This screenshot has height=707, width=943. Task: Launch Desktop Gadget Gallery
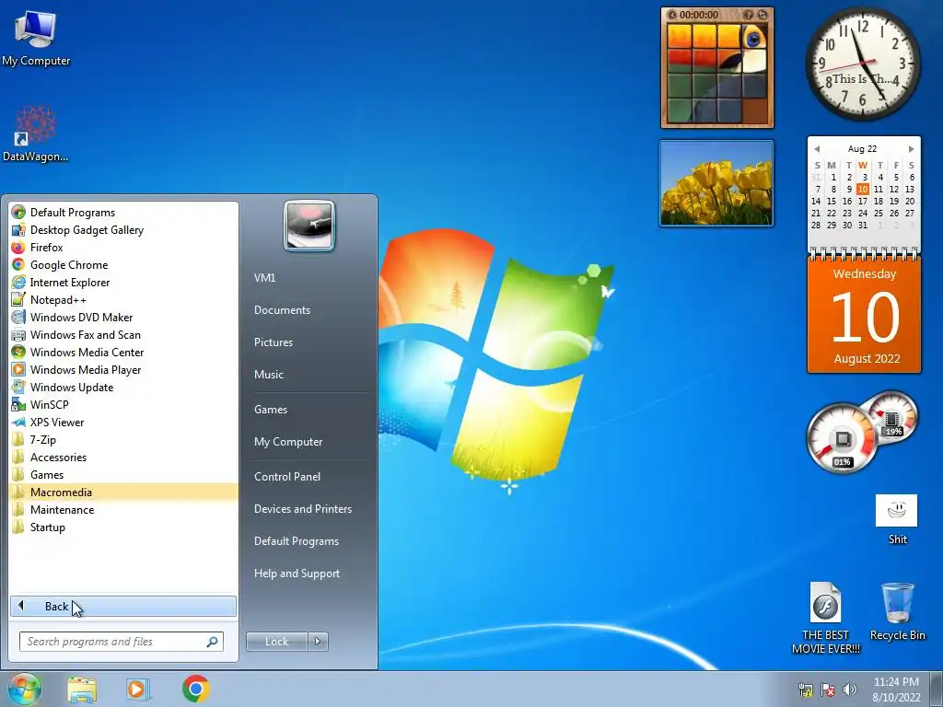[123, 229]
